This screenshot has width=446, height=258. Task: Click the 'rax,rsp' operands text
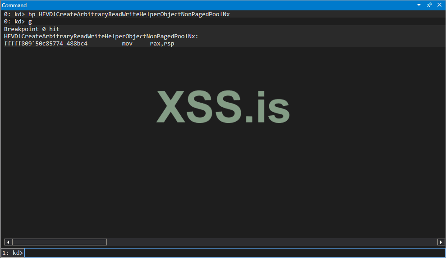click(162, 44)
